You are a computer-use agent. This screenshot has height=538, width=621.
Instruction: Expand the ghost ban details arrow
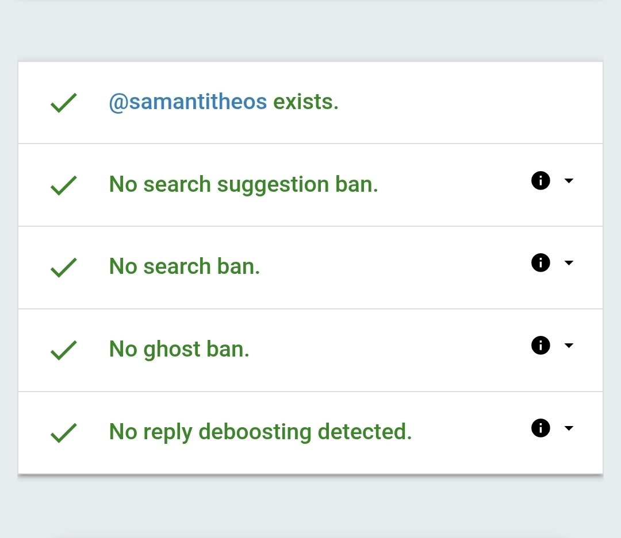[x=569, y=346]
